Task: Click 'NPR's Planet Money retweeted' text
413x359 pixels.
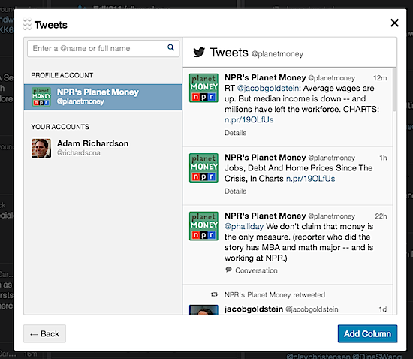Action: pos(275,294)
